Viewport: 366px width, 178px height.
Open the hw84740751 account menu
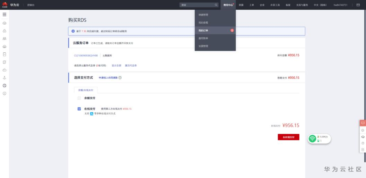click(340, 5)
